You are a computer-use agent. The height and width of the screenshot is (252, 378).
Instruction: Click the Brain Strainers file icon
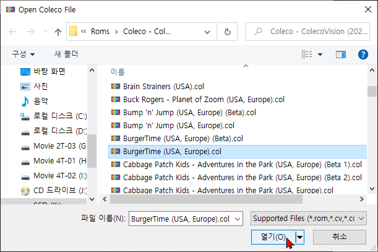(x=116, y=86)
